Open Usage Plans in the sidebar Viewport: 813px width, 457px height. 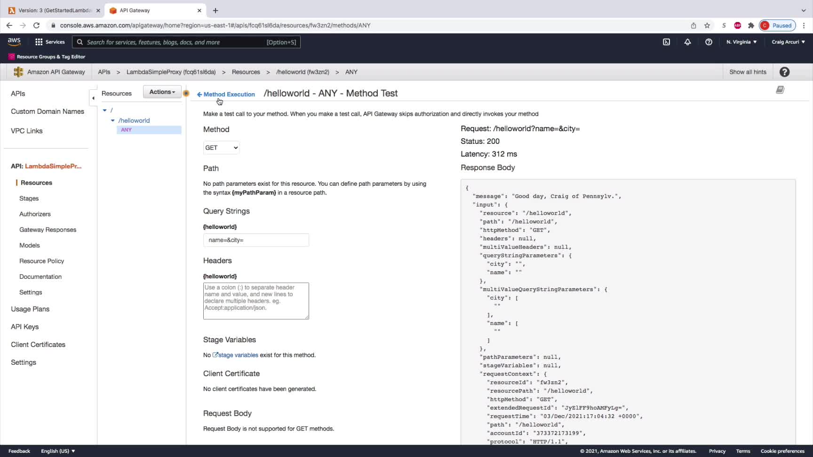[x=30, y=309]
